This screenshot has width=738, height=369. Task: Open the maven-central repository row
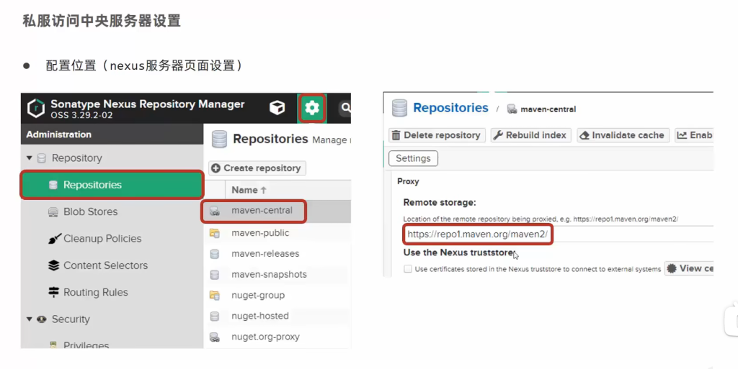tap(262, 211)
